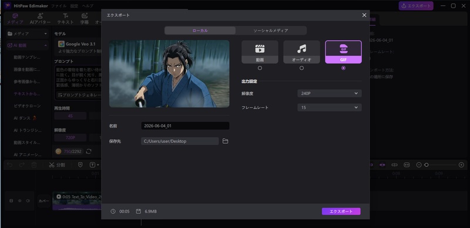Click the refresh credits icon next to 750/2292

pos(89,152)
